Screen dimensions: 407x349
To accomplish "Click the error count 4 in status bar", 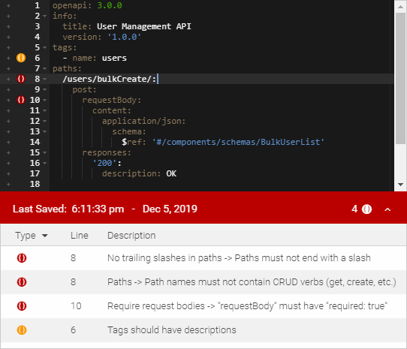I will (354, 209).
